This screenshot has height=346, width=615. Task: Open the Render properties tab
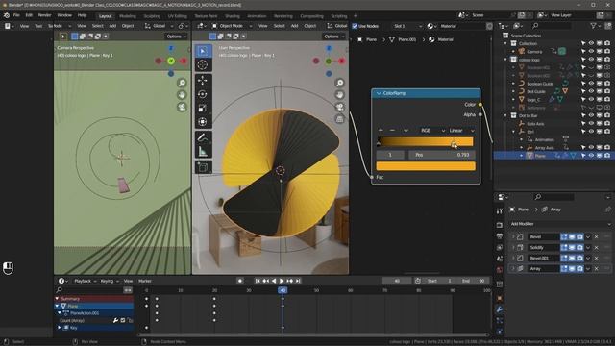pyautogui.click(x=500, y=225)
